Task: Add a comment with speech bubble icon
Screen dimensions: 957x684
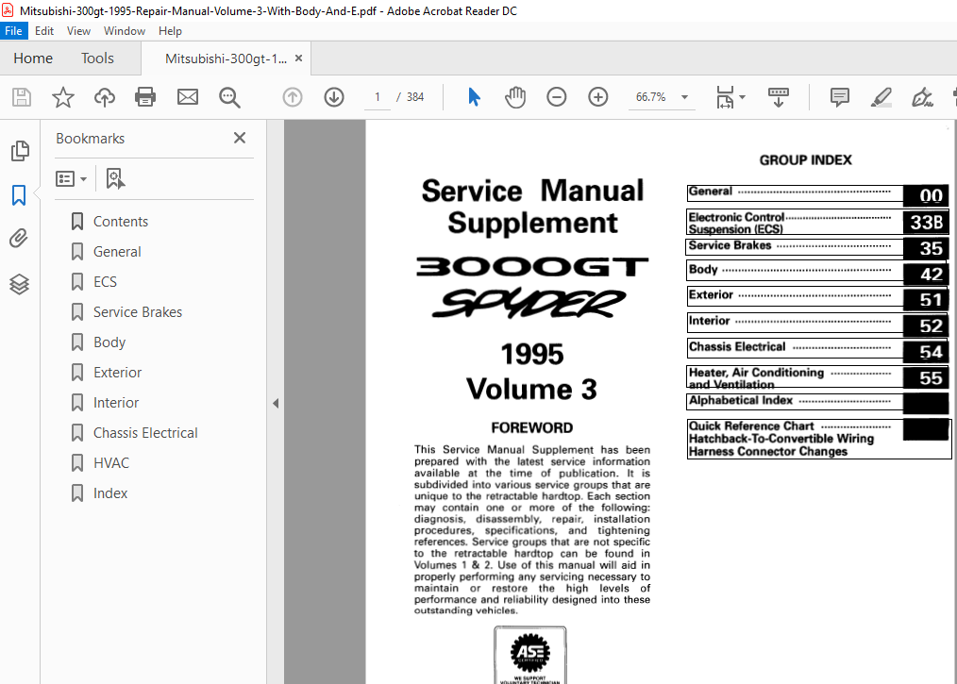Action: click(x=840, y=97)
